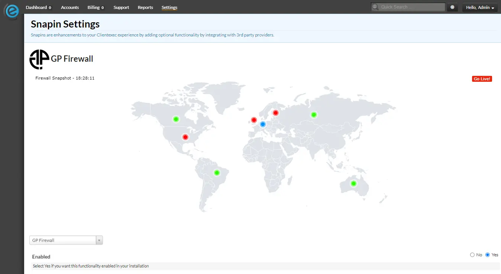Click the green marker over Australia
501x274 pixels.
[x=353, y=184]
